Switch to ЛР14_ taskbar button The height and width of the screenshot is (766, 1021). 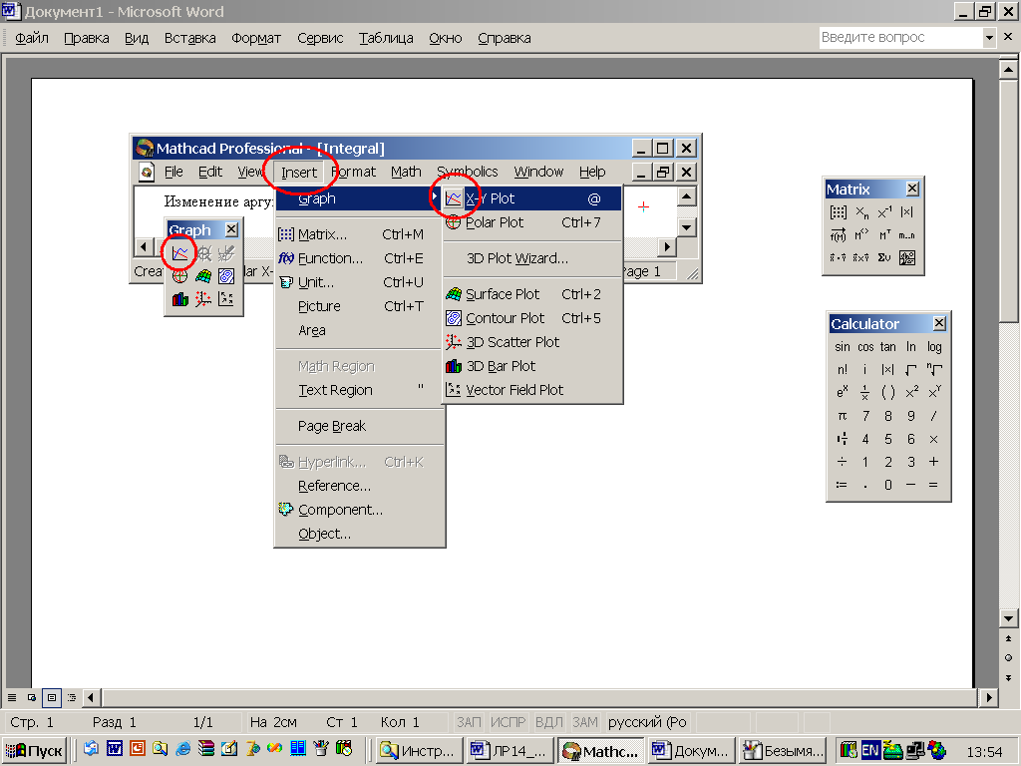(510, 750)
